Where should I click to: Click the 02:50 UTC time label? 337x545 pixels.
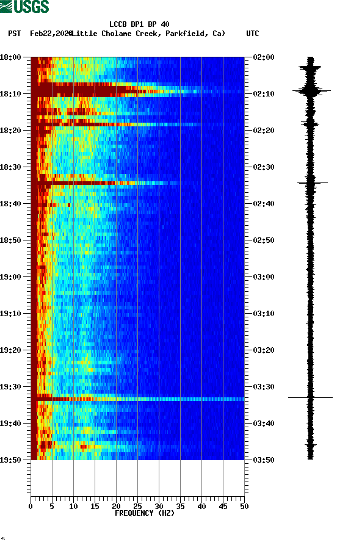(x=264, y=240)
